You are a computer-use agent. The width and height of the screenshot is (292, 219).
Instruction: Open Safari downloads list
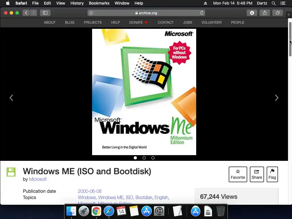pyautogui.click(x=252, y=13)
